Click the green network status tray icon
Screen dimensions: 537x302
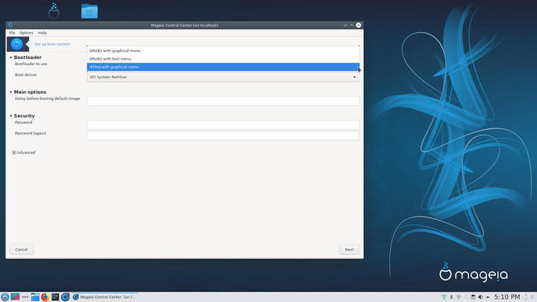tap(444, 297)
